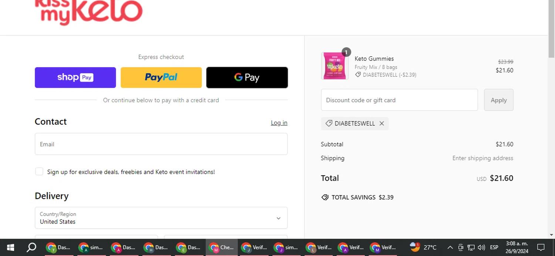Open the volume control in system tray
555x256 pixels.
click(x=481, y=248)
